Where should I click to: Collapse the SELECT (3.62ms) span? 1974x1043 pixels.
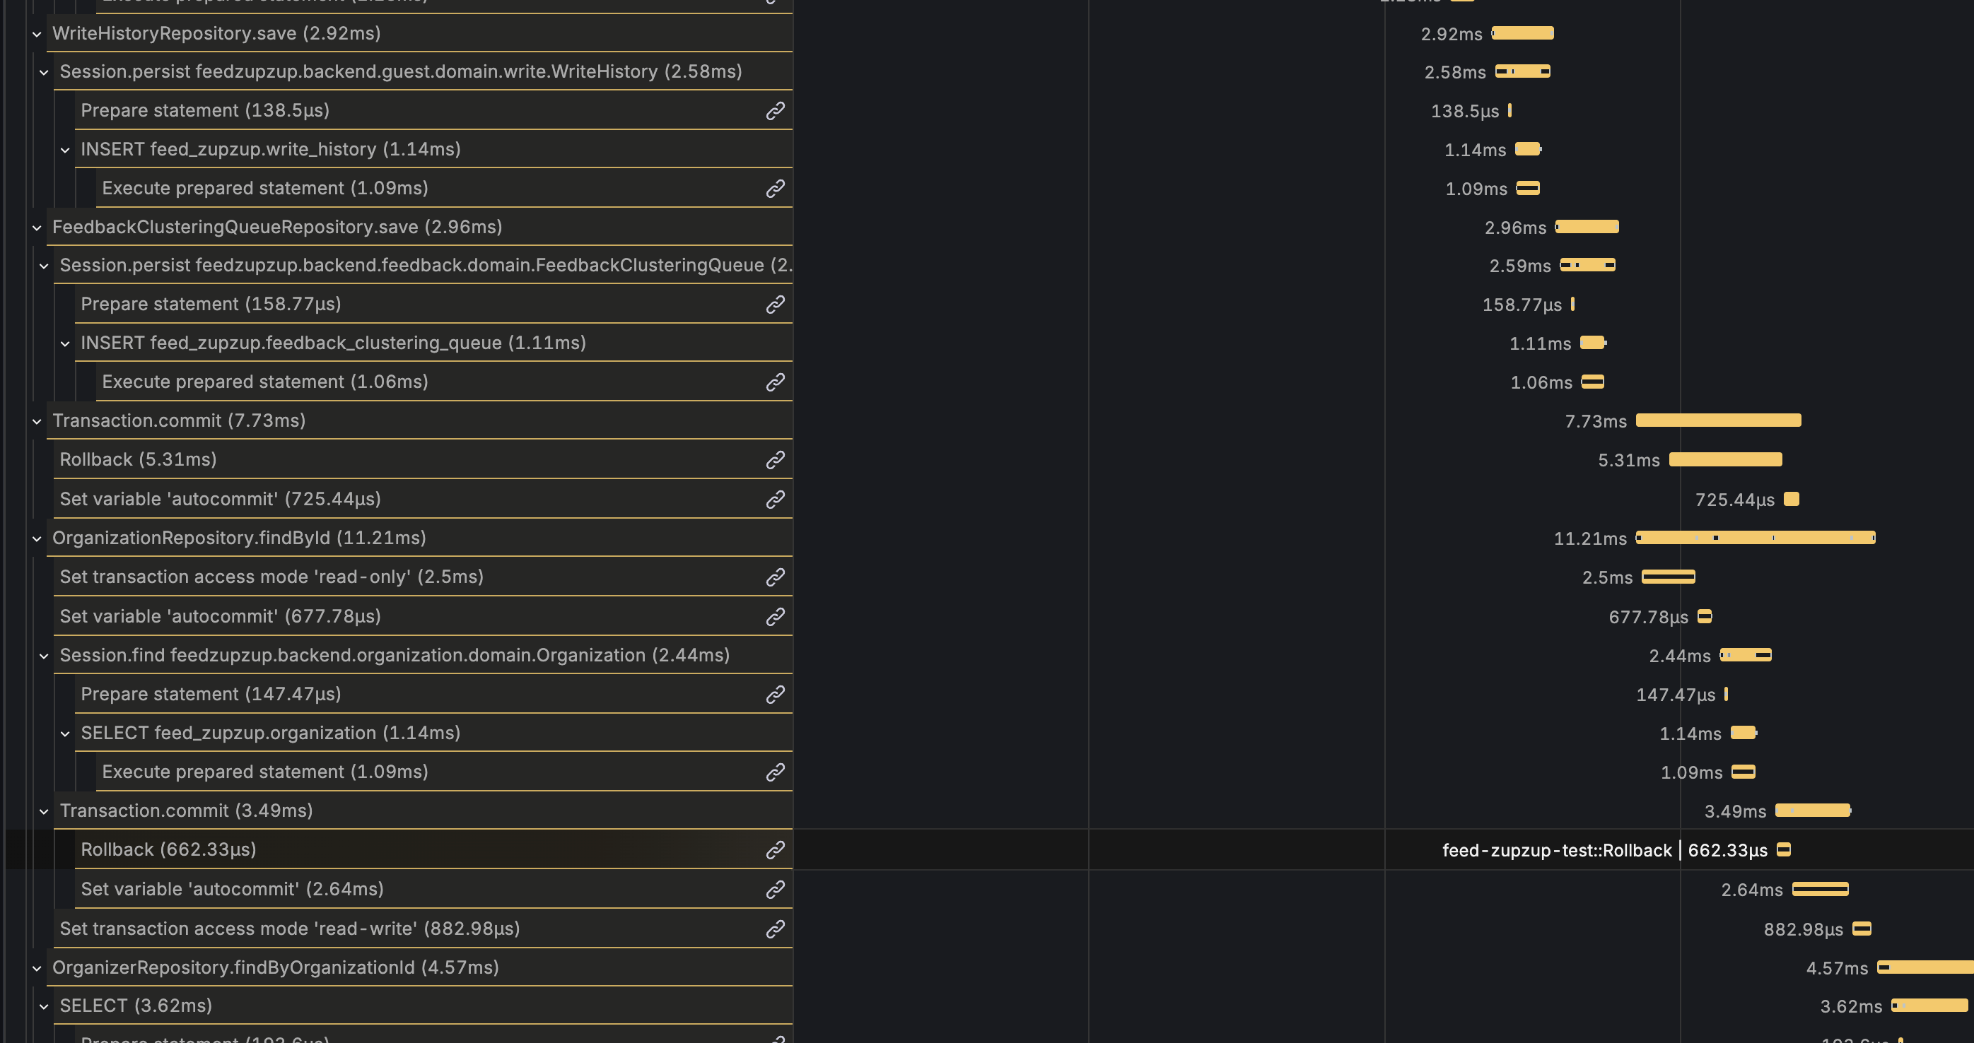44,1006
